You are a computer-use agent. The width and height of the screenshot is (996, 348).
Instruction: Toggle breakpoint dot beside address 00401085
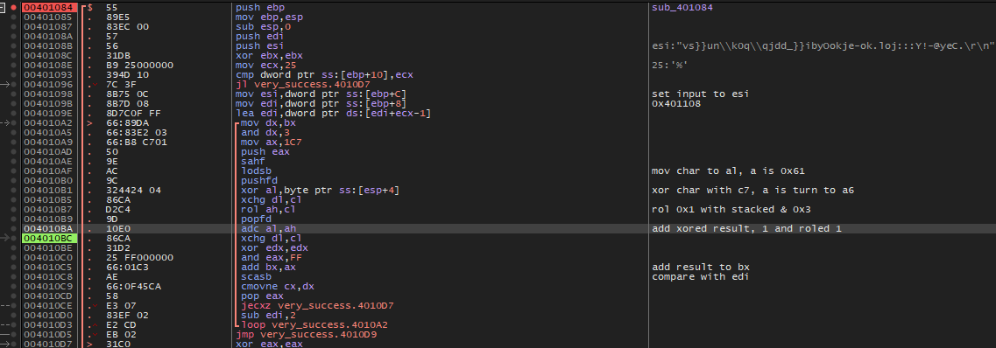(14, 17)
